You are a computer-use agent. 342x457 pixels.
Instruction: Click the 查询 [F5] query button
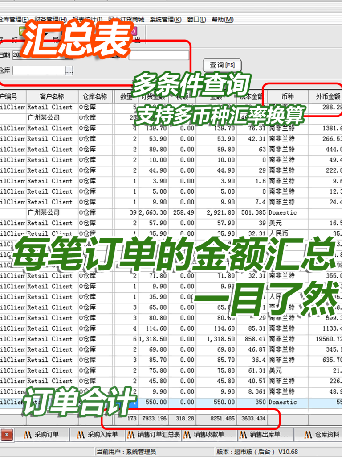click(x=222, y=65)
